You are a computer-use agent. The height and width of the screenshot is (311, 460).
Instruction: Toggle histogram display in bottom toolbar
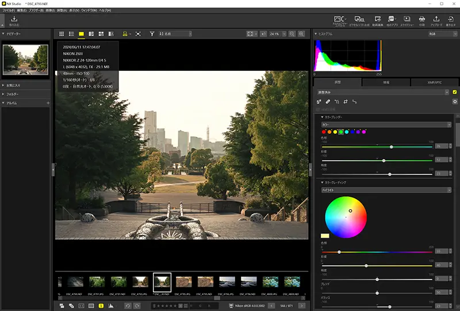pos(110,305)
